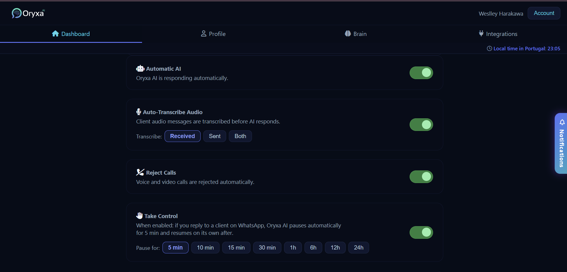Go to the Brain tab
Viewport: 567px width, 272px height.
click(x=356, y=34)
